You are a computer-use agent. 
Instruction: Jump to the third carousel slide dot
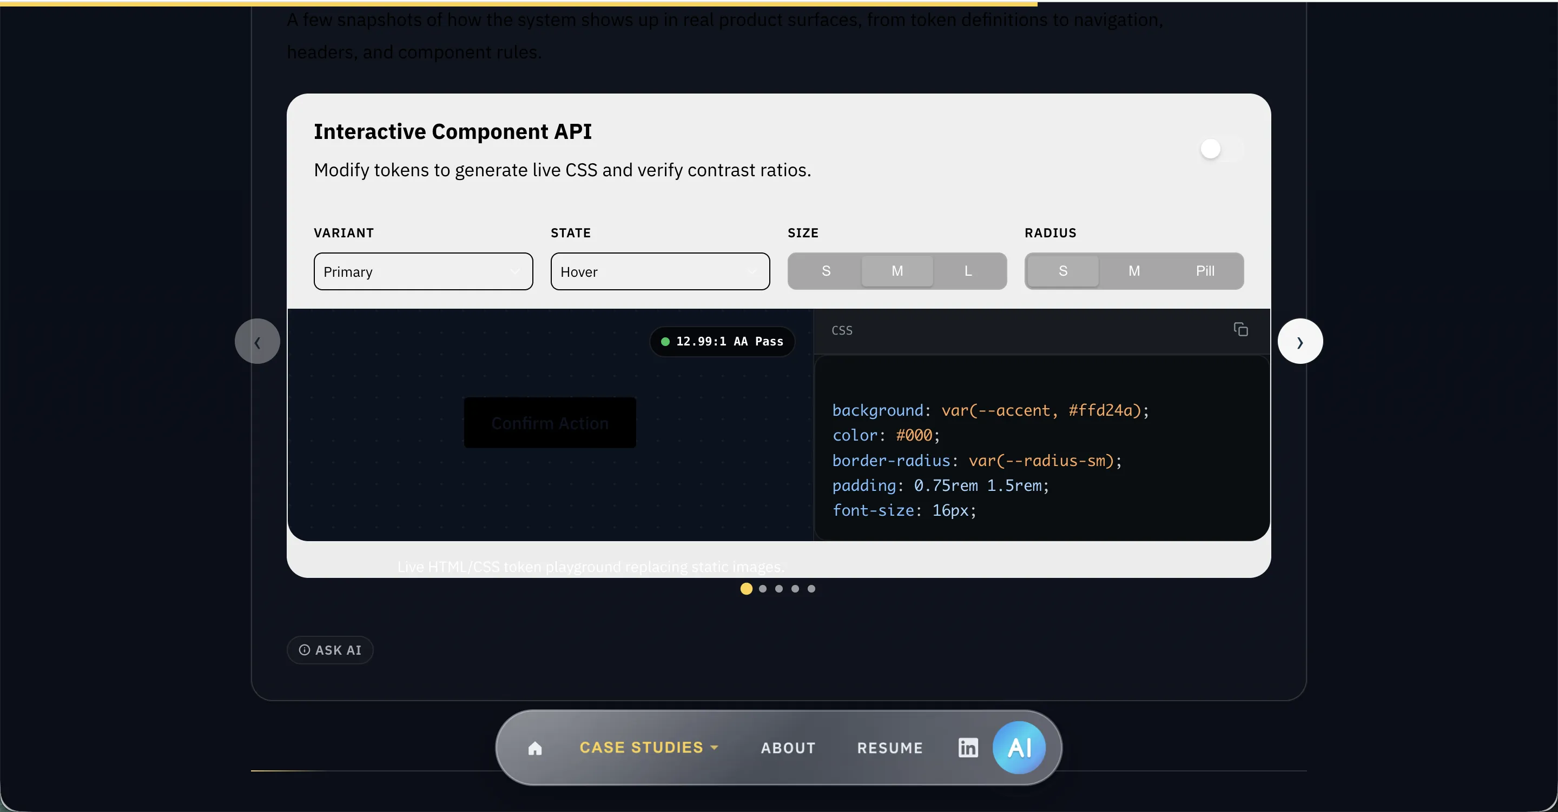(x=779, y=589)
